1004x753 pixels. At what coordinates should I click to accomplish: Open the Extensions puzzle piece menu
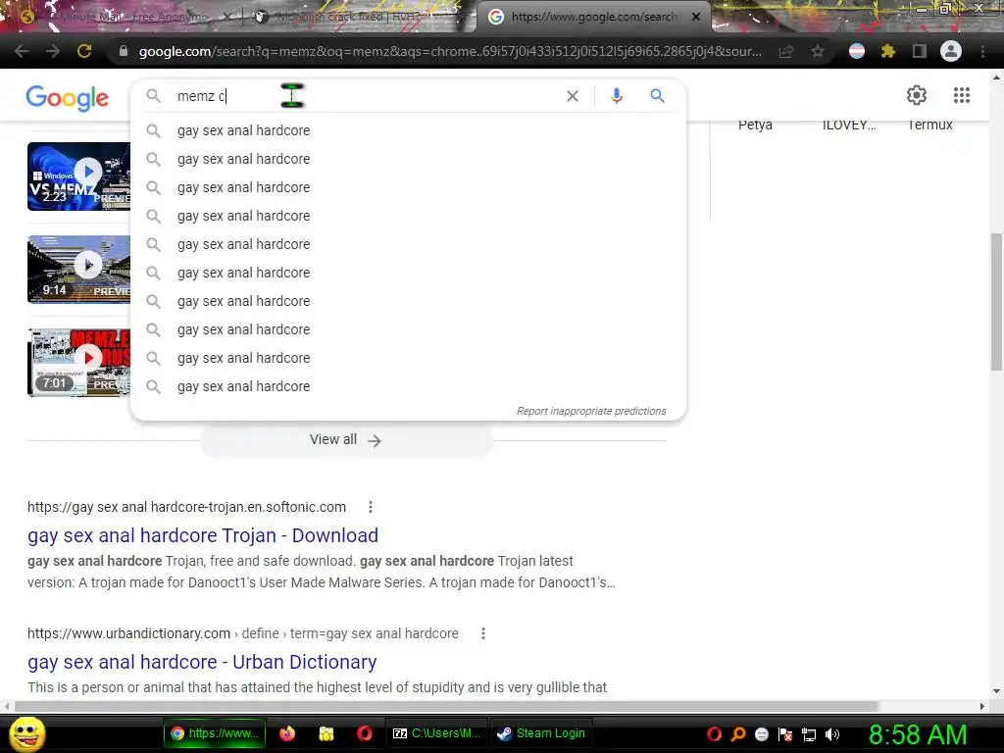pos(888,51)
